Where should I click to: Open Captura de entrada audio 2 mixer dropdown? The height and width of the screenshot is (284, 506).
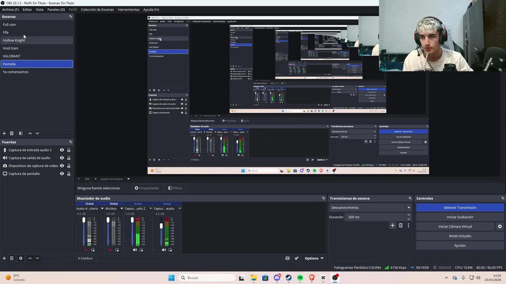[150, 208]
